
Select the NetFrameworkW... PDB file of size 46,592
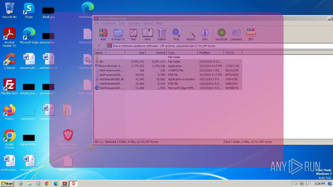168,75
